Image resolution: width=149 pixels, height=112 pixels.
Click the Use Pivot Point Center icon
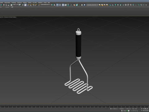point(20,5)
